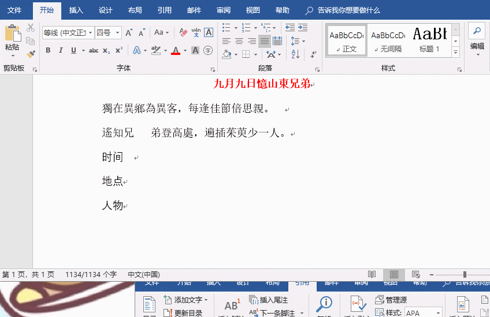The image size is (490, 317).
Task: Click the enclosed character (字) icon
Action: 208,50
